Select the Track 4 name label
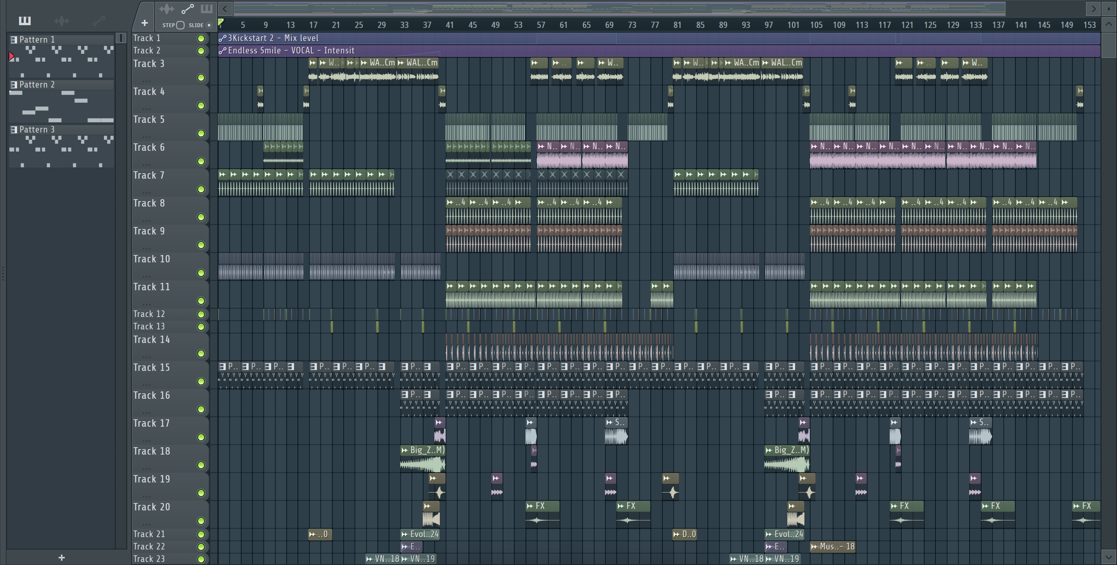Viewport: 1117px width, 565px height. (149, 91)
